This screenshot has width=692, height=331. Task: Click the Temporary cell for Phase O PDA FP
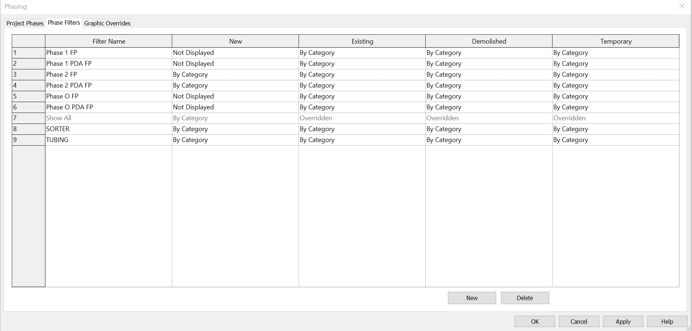pyautogui.click(x=616, y=107)
